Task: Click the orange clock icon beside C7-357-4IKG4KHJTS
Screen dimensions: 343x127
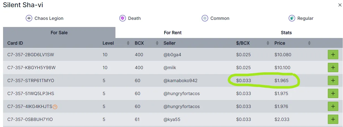Action: 55,107
